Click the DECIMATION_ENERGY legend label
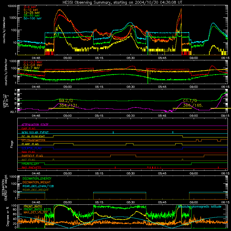 coord(37,178)
